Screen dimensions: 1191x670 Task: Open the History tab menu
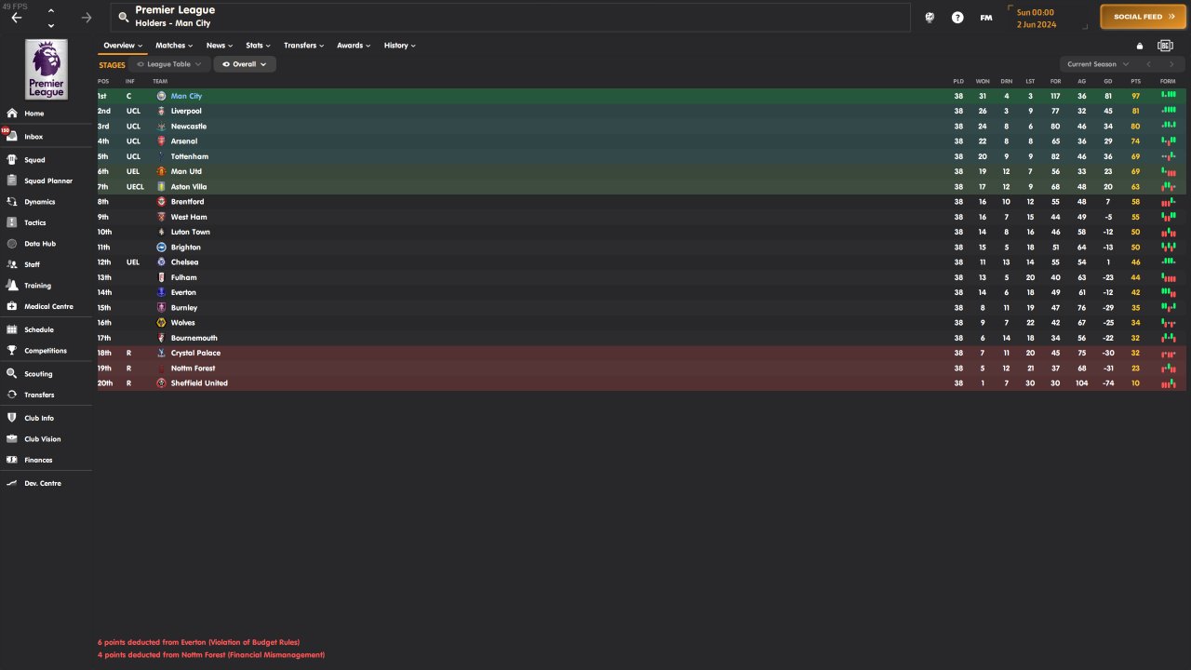coord(400,46)
